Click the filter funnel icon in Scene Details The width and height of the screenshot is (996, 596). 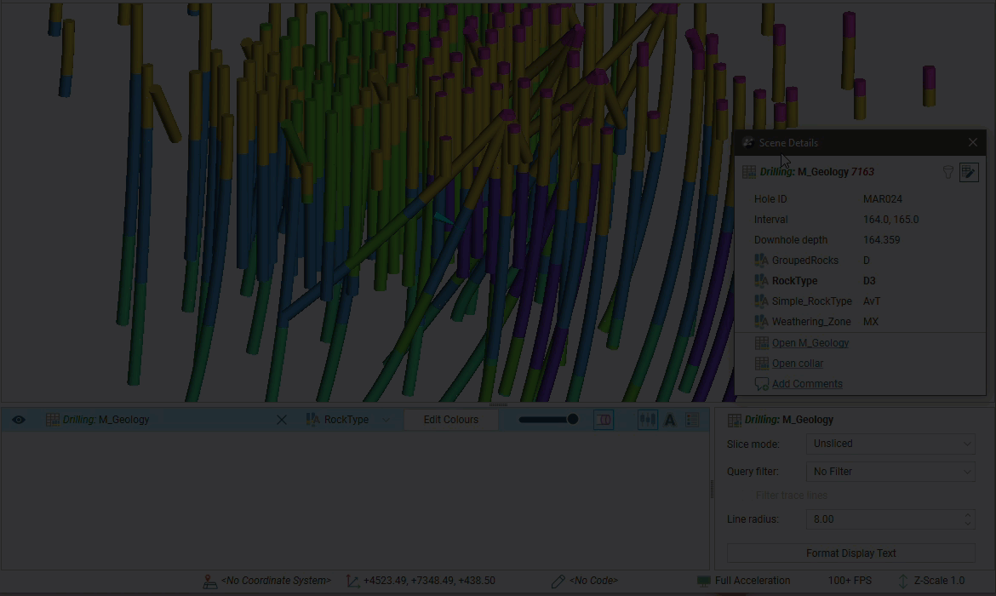pos(947,172)
